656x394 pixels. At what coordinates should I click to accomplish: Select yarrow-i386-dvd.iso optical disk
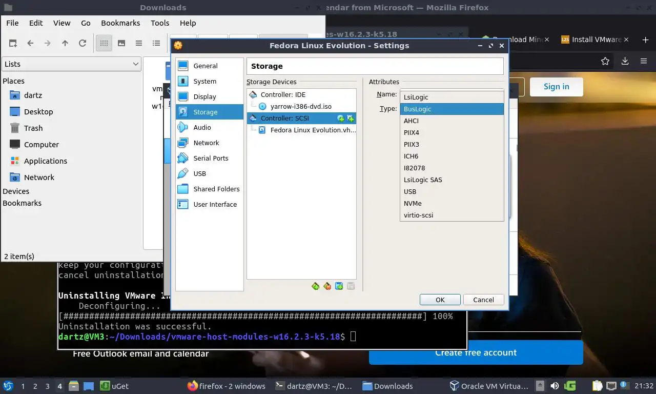(x=301, y=106)
